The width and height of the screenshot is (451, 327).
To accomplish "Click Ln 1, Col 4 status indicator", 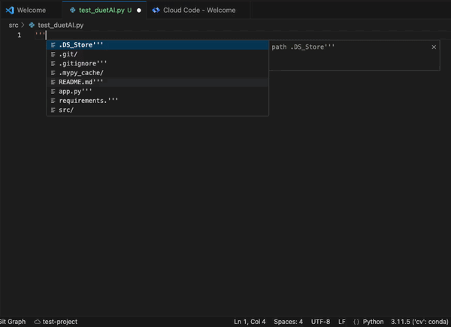I will click(x=250, y=322).
